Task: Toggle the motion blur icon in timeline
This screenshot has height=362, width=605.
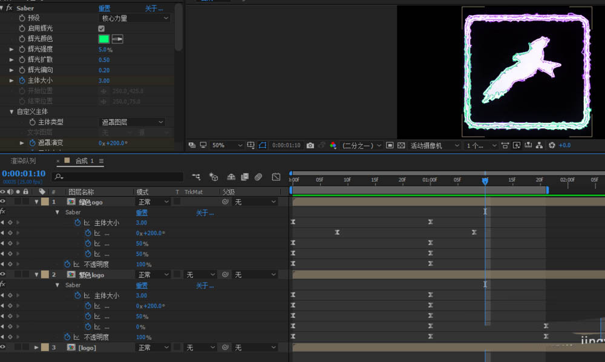Action: click(258, 177)
